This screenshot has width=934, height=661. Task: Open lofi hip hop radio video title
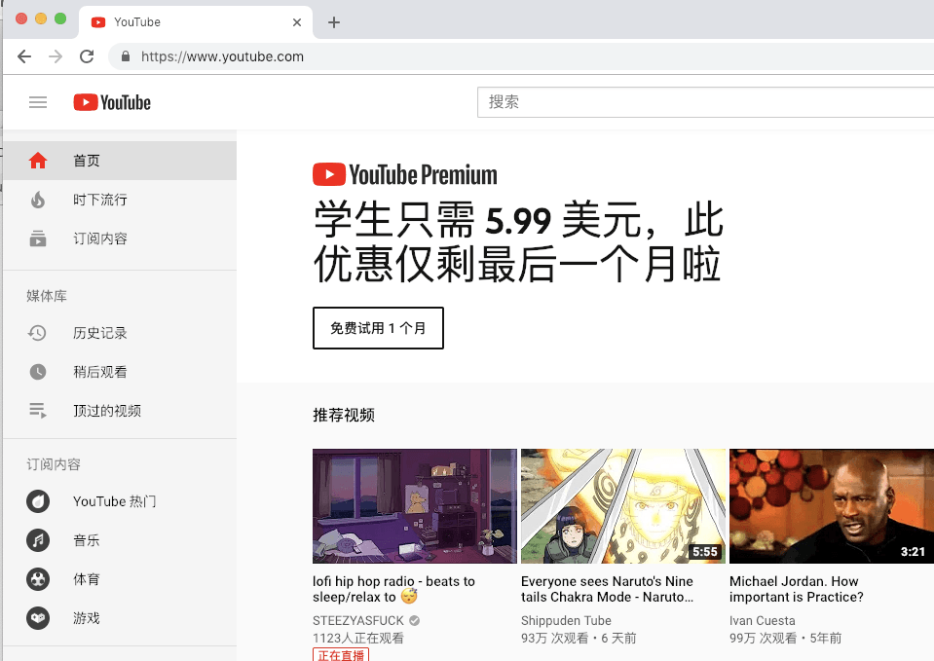394,589
